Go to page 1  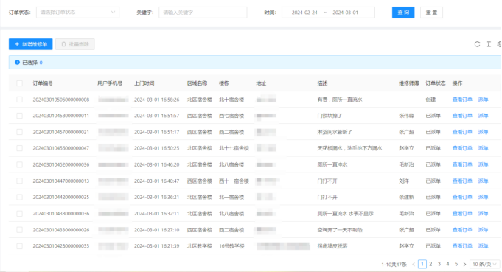pyautogui.click(x=422, y=264)
